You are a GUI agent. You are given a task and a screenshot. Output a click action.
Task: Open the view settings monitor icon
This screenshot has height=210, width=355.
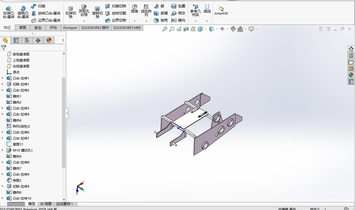[x=251, y=29]
